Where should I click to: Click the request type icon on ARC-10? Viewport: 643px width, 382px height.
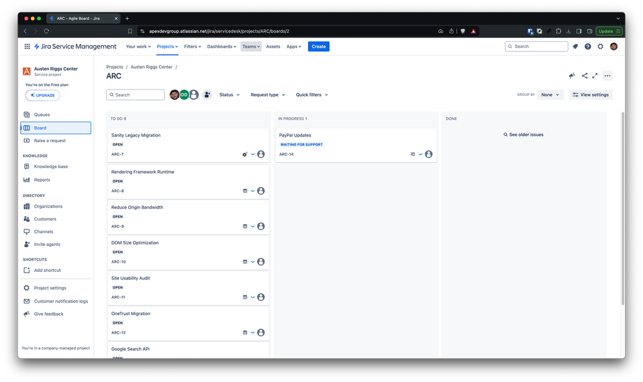pyautogui.click(x=245, y=262)
